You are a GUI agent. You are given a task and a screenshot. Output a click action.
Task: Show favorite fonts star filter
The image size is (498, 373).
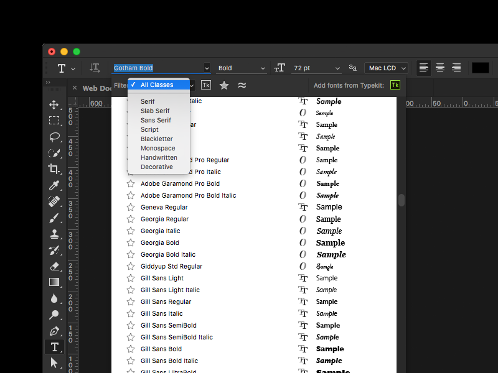point(224,85)
